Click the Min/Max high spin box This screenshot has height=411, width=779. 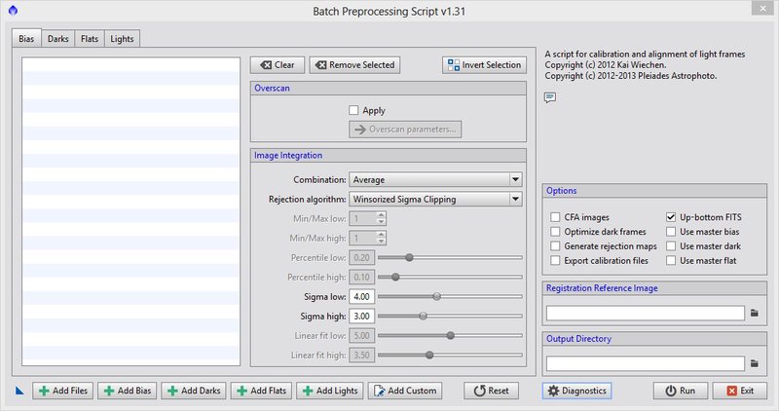tap(368, 238)
